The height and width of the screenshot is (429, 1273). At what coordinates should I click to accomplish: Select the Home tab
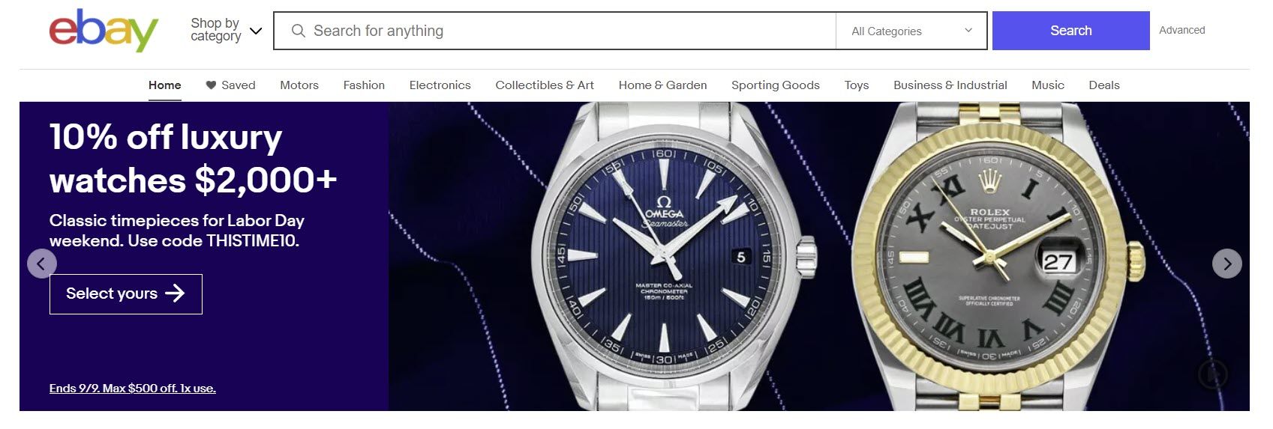(x=165, y=85)
